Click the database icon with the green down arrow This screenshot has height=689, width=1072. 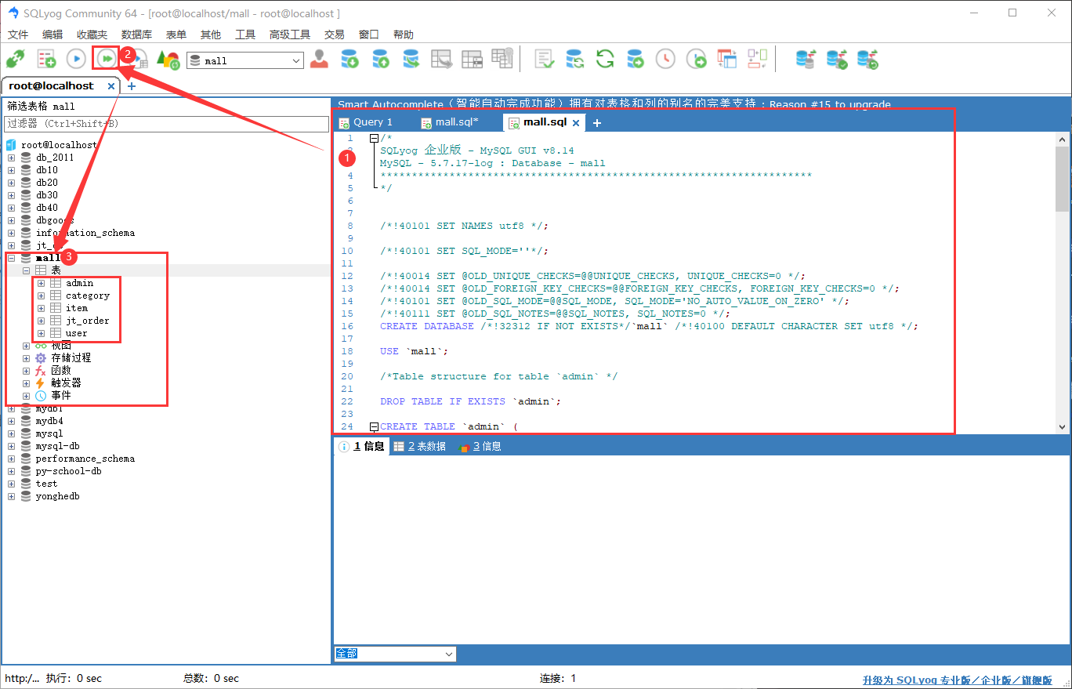click(x=349, y=59)
